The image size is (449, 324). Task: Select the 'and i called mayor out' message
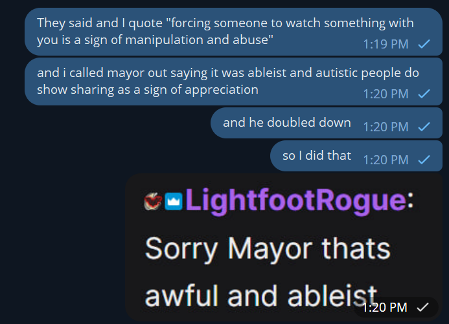tap(233, 81)
